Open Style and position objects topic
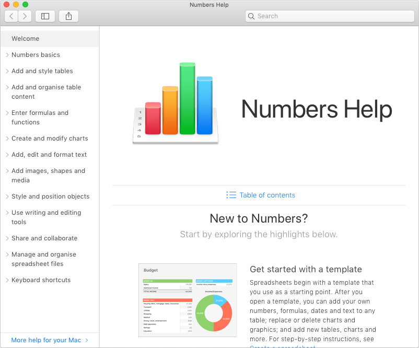 (51, 196)
